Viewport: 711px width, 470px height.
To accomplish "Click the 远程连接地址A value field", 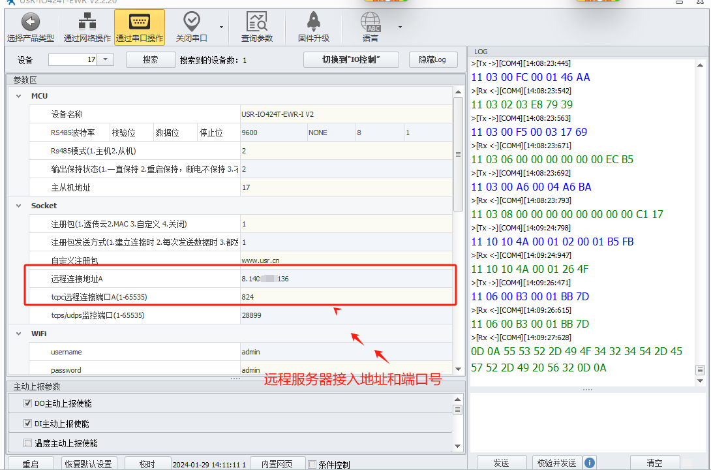I will (x=346, y=279).
